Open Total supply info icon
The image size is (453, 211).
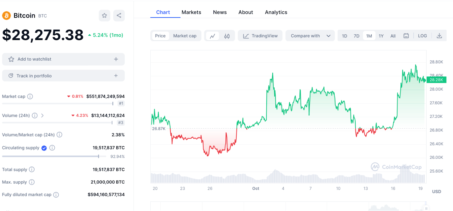(x=32, y=169)
